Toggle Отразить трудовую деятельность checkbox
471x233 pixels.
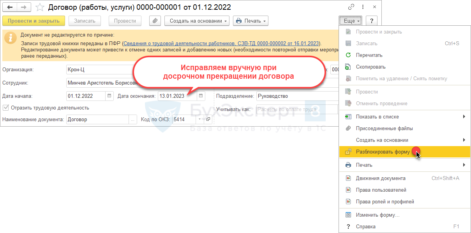5,108
